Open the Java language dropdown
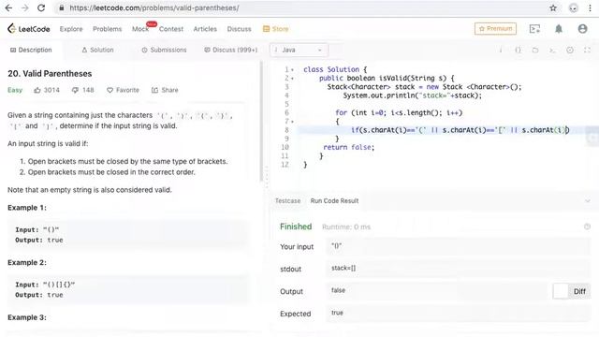The width and height of the screenshot is (599, 337). (x=299, y=50)
